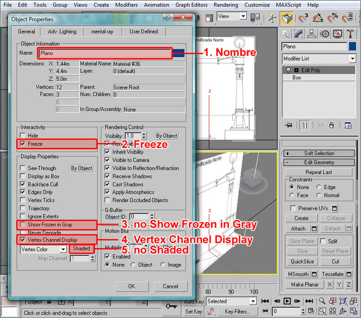Select the Edge constraint radio button
The width and height of the screenshot is (361, 318).
point(319,187)
